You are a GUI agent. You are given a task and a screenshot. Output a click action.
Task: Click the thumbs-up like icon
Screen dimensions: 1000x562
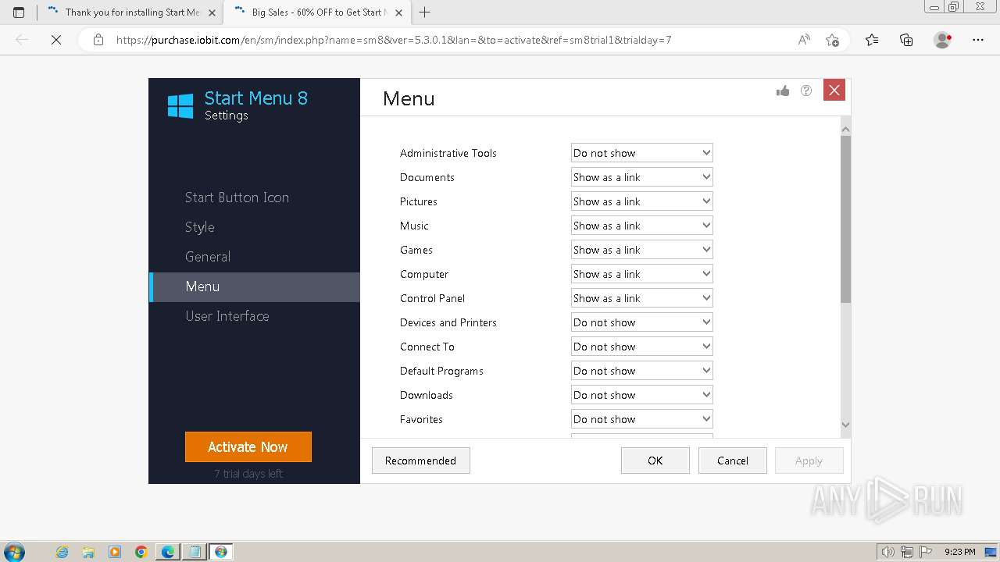[783, 91]
